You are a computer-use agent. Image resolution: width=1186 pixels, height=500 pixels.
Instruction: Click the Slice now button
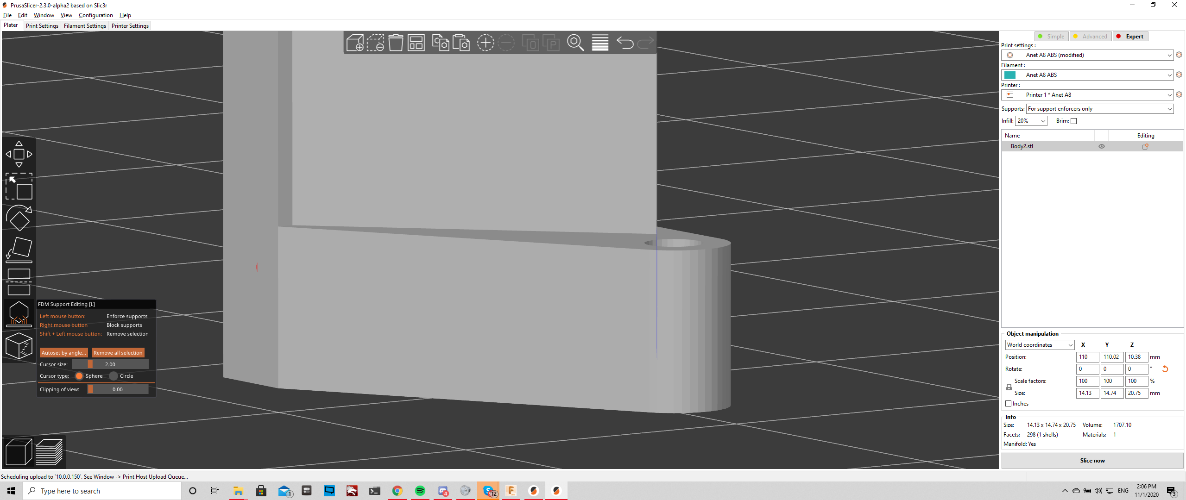[x=1092, y=461]
